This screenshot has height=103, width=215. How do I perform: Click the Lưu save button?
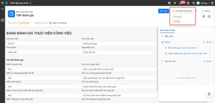click(164, 11)
